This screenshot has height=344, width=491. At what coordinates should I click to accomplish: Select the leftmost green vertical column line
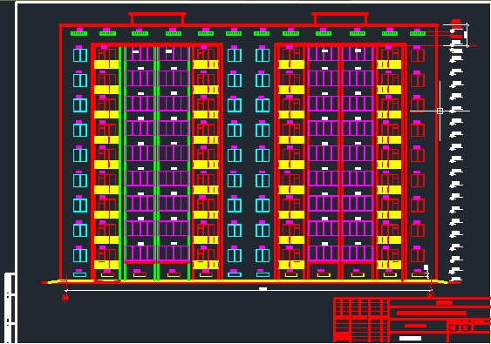pos(120,163)
